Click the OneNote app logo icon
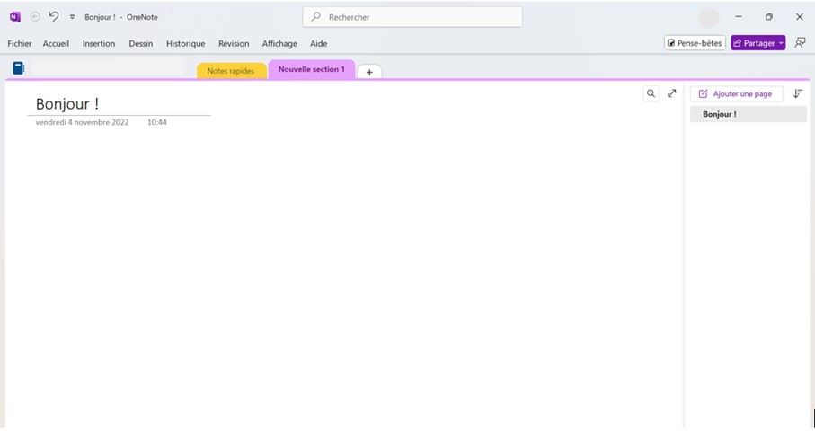This screenshot has width=815, height=431. click(x=15, y=16)
